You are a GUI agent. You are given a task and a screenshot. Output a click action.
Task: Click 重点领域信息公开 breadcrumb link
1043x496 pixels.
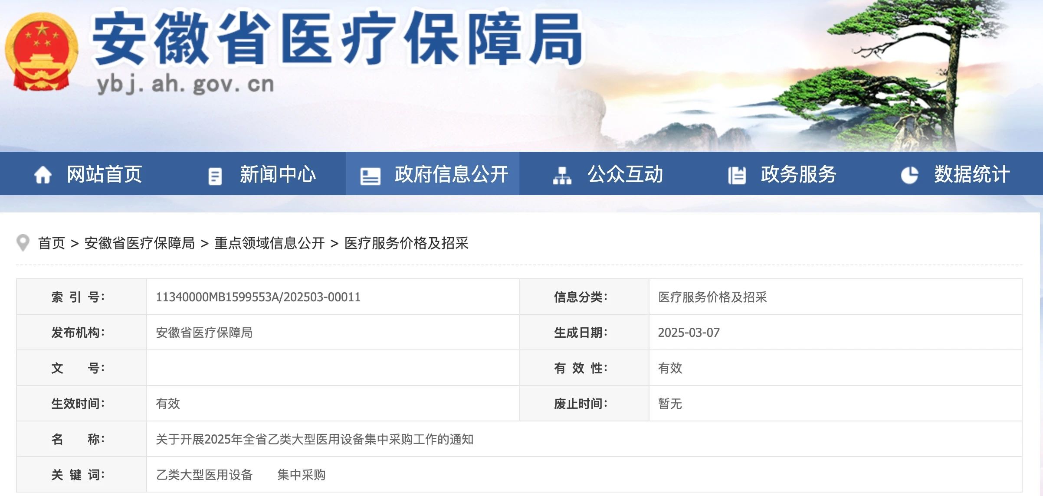(x=269, y=243)
